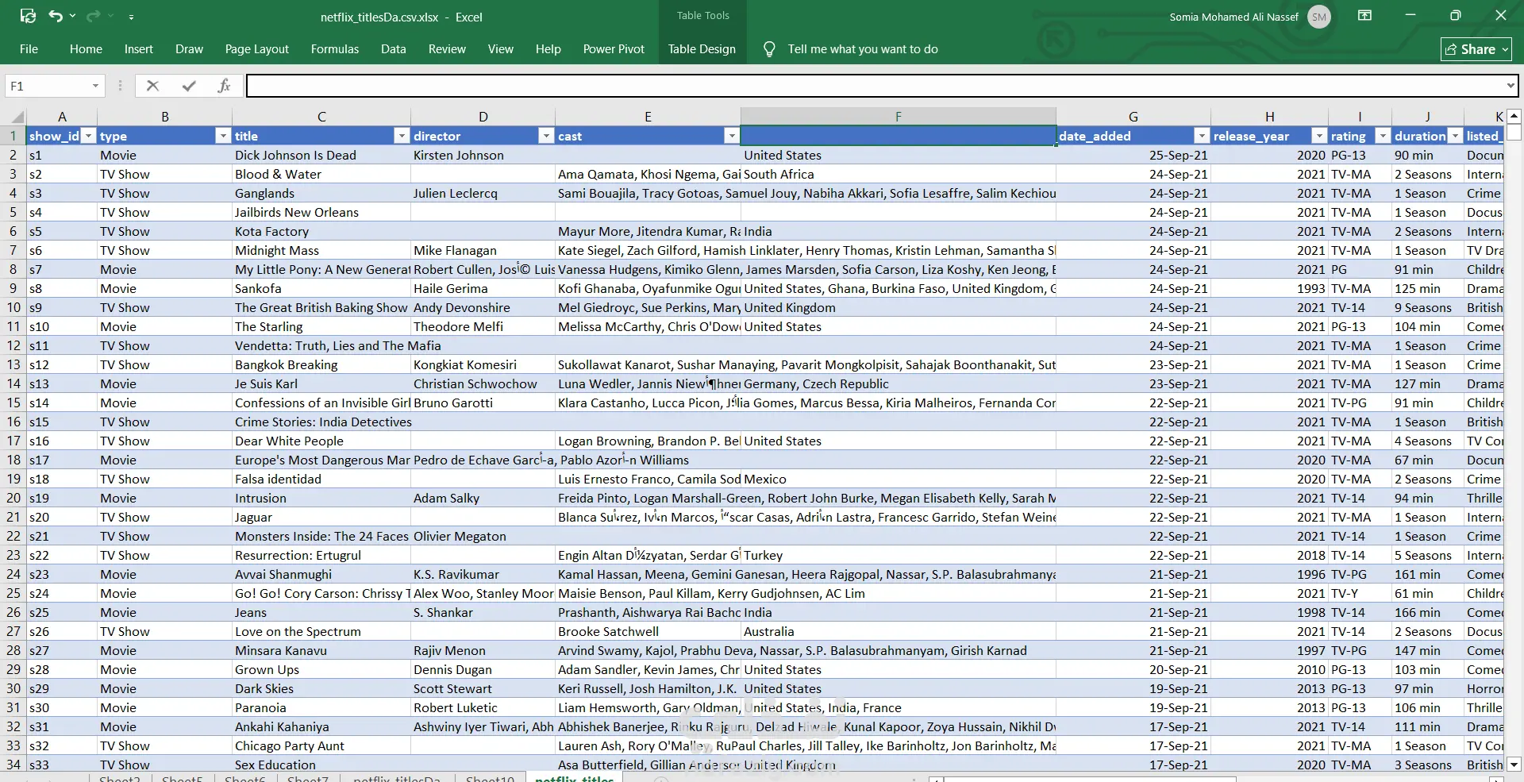Click inside the formula bar input
The width and height of the screenshot is (1524, 782).
coord(876,86)
